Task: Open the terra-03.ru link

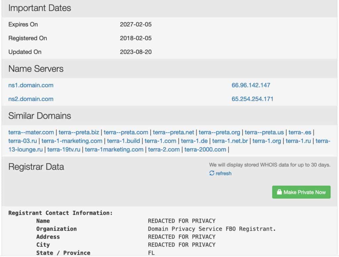Action: click(x=23, y=141)
